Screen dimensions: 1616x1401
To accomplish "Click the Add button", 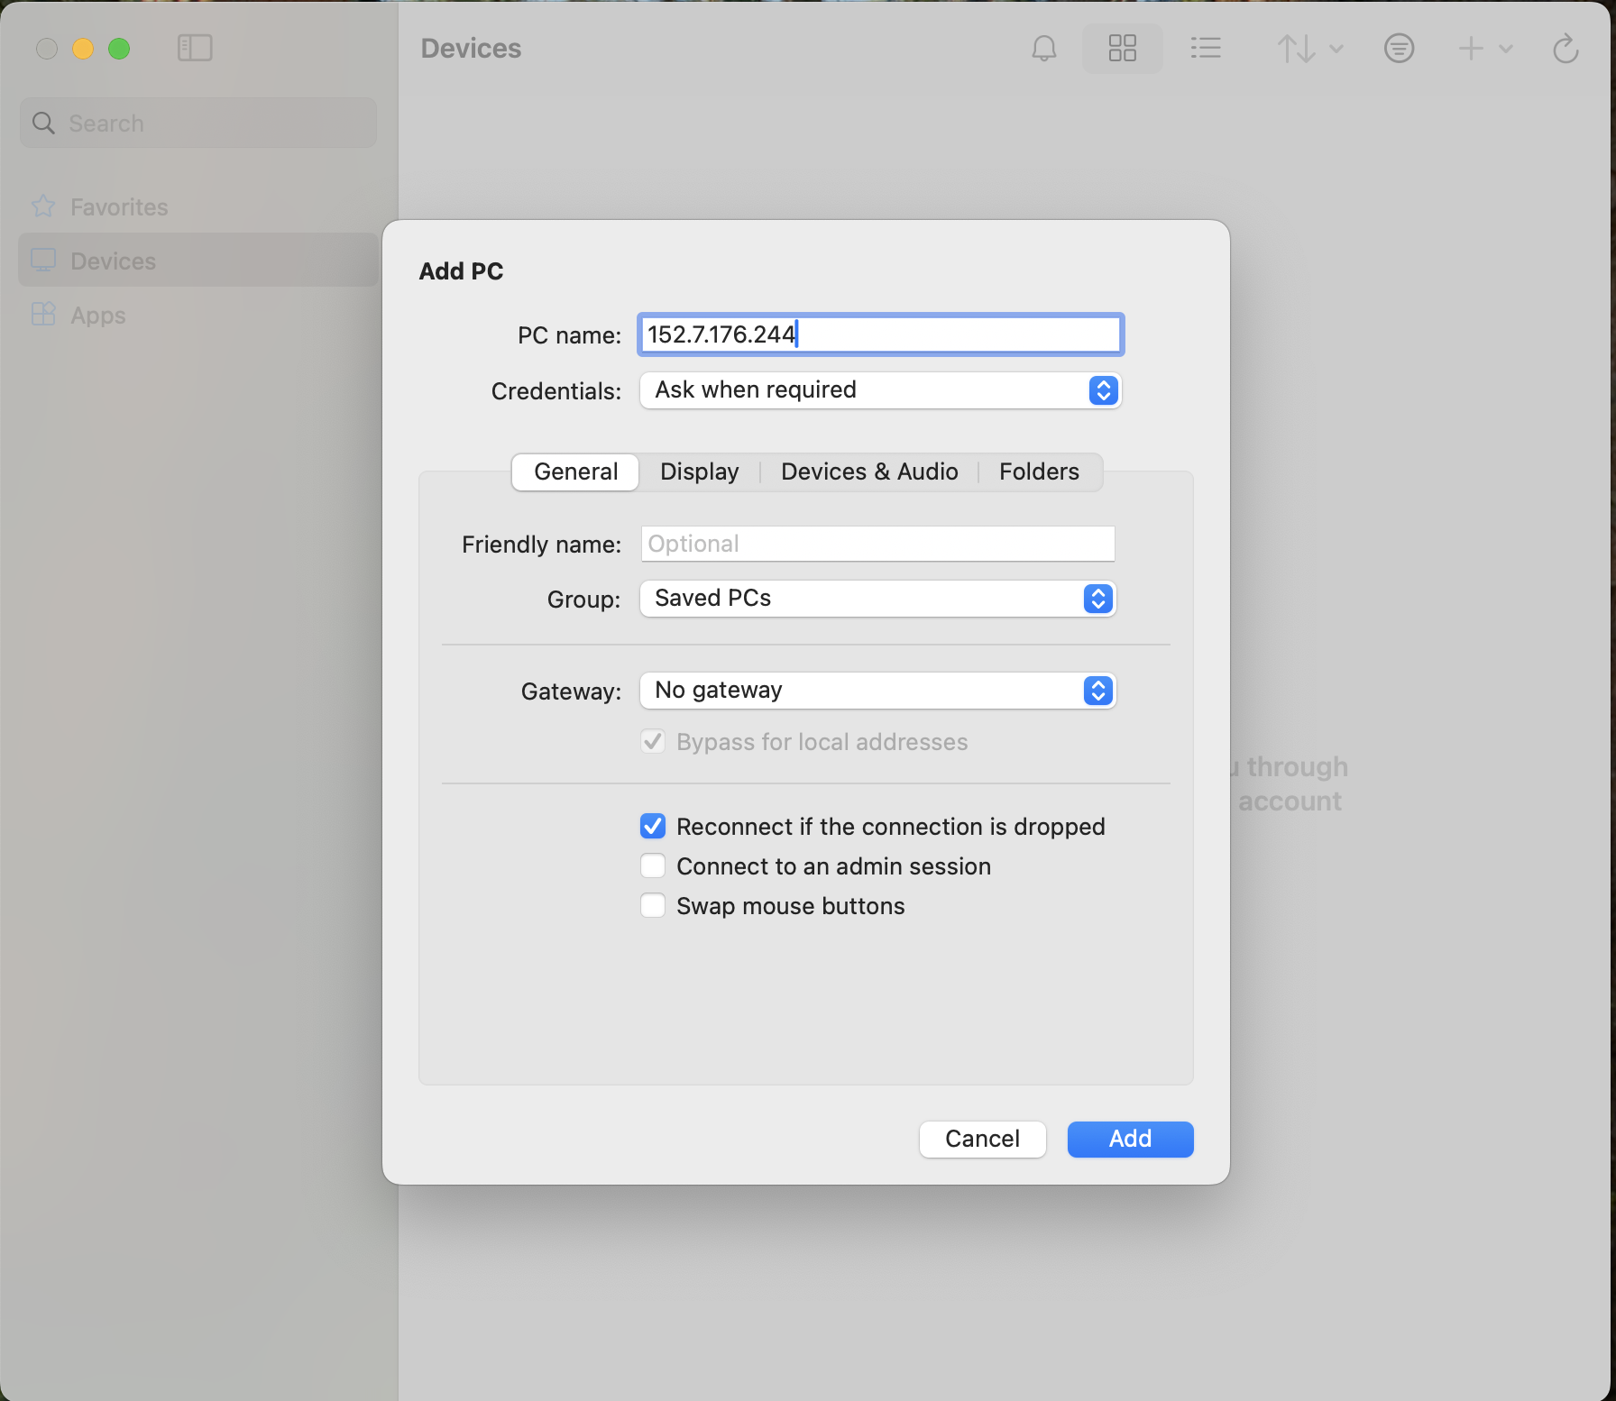I will click(1130, 1140).
